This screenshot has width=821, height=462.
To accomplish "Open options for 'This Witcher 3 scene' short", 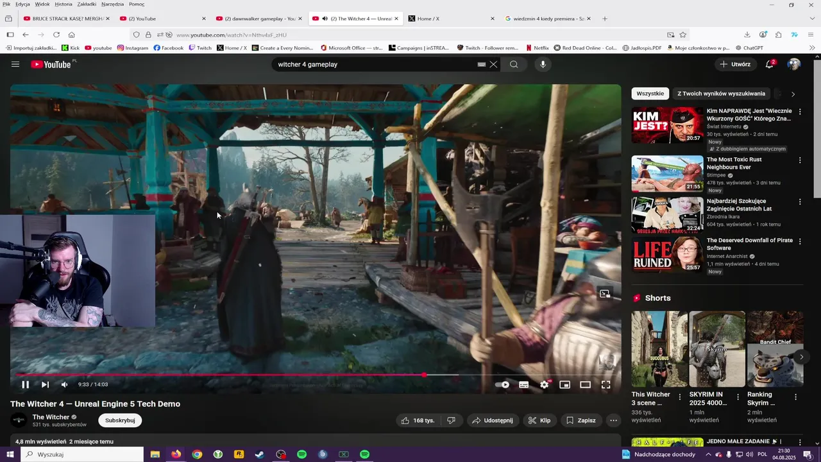I will click(680, 397).
